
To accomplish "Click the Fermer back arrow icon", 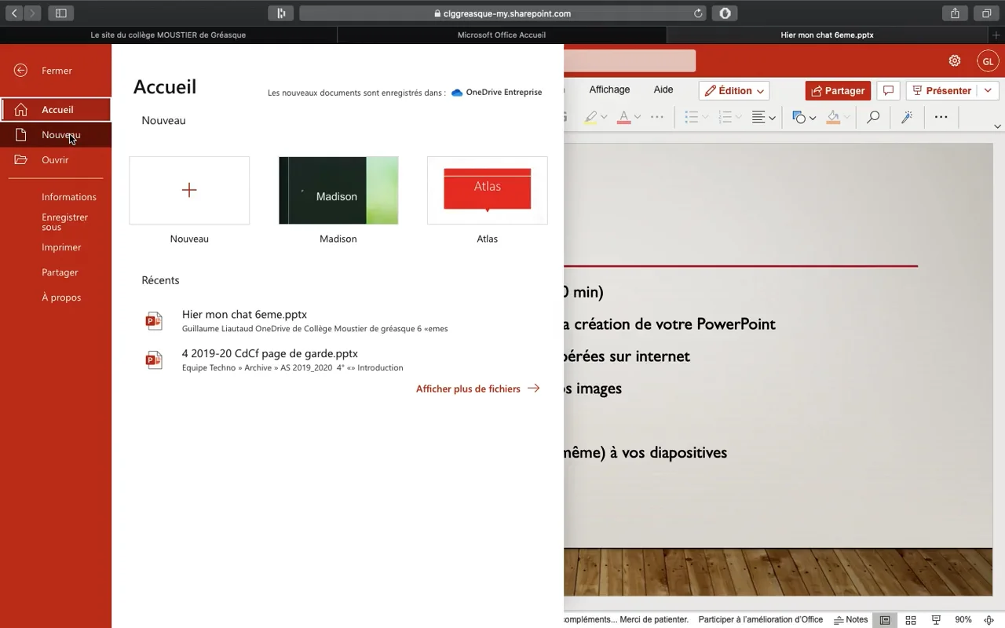I will click(21, 71).
